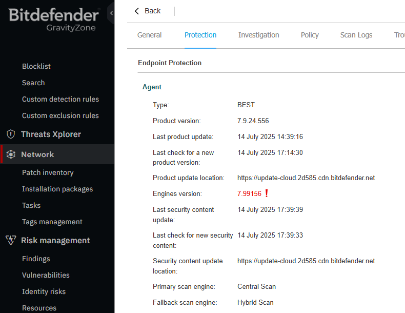Click the Last product update label

click(183, 136)
